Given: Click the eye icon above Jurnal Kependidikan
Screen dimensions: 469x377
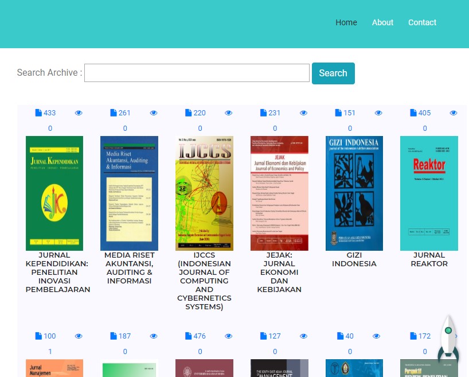Looking at the screenshot, I should tap(79, 113).
